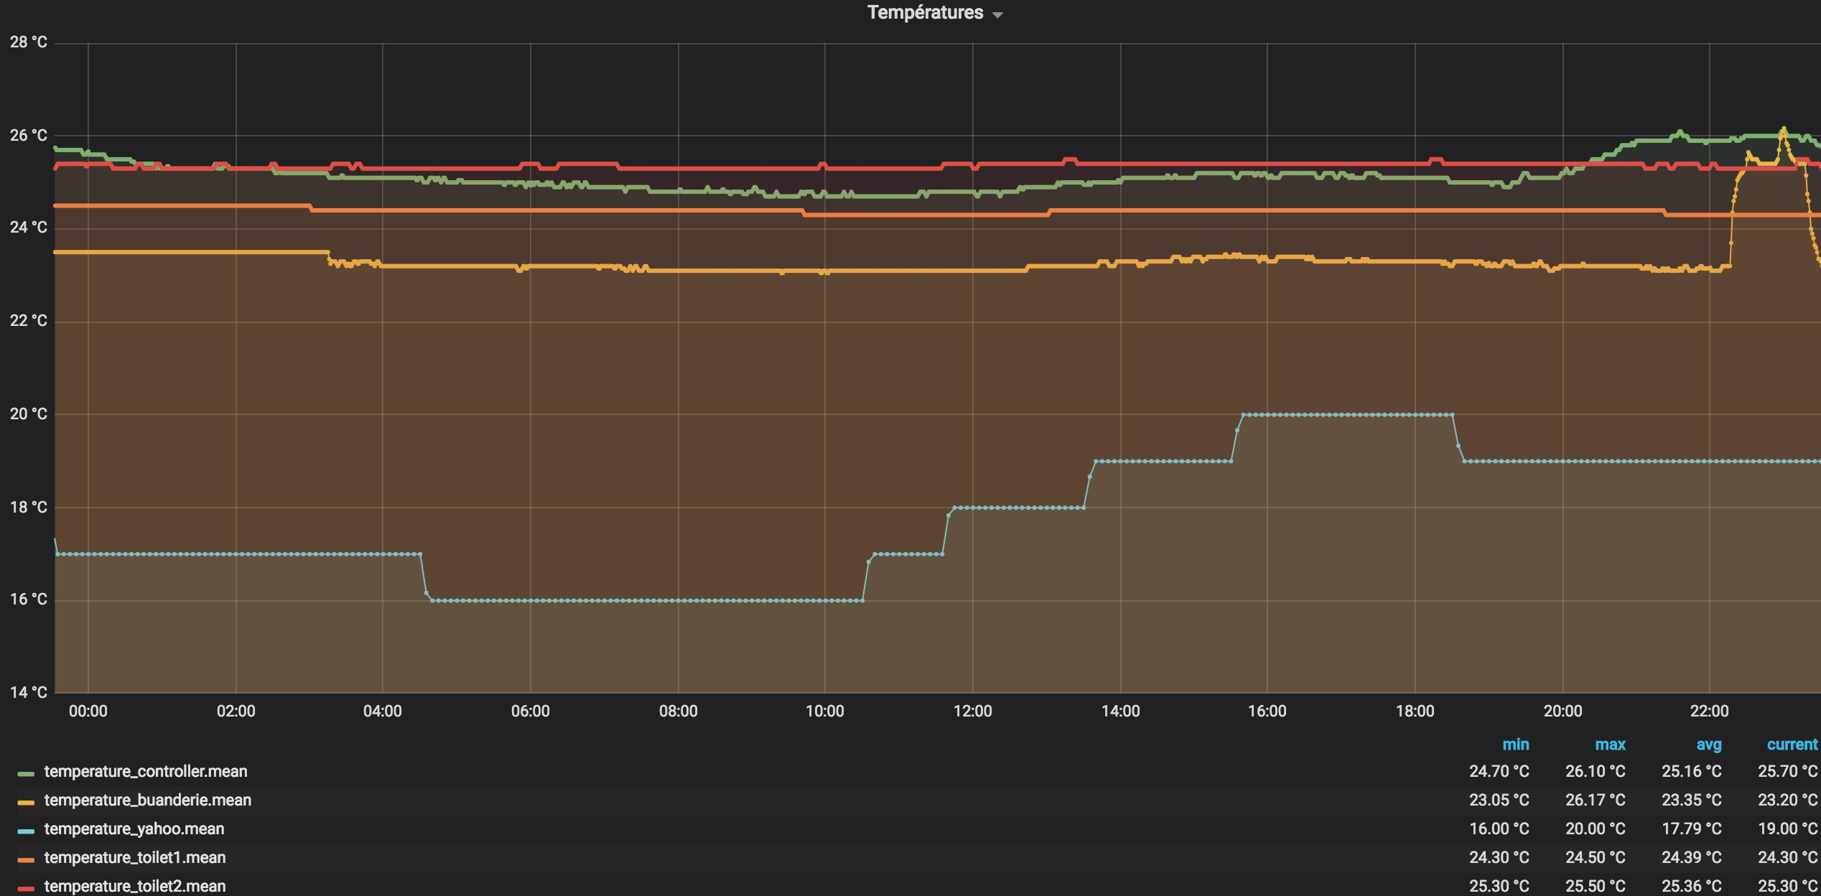Click the 26.10 °C max value for controller
The width and height of the screenshot is (1821, 896).
click(1596, 771)
